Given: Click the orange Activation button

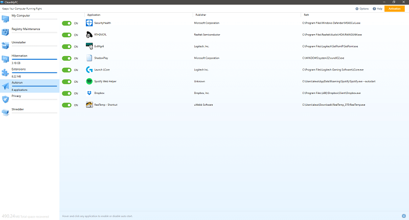Looking at the screenshot, I should point(394,9).
